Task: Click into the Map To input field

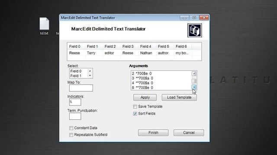Action: coord(81,88)
